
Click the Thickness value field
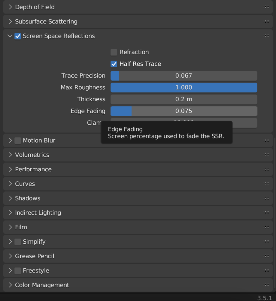click(x=184, y=99)
